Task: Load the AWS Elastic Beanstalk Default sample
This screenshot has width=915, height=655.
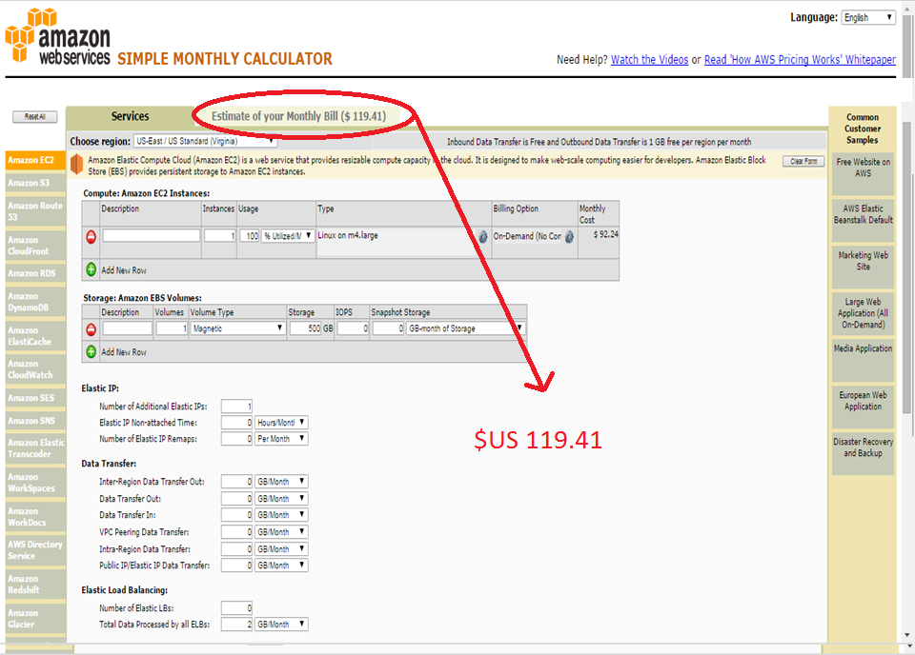Action: 864,221
